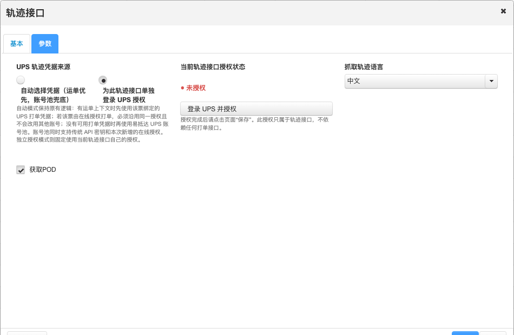Screen dimensions: 514x335
Task: Open the language dropdown arrow
Action: (491, 81)
